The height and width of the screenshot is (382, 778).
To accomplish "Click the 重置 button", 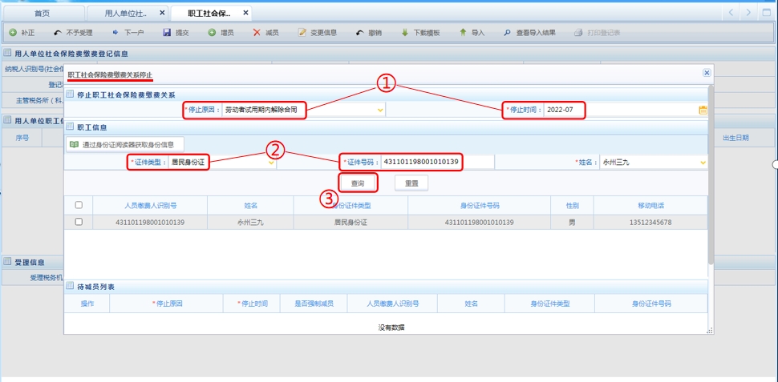I will 411,183.
